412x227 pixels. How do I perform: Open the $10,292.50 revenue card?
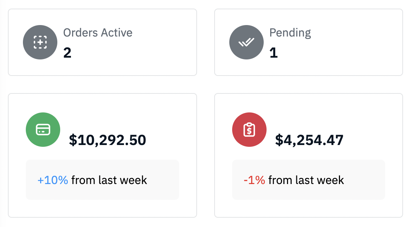(102, 155)
